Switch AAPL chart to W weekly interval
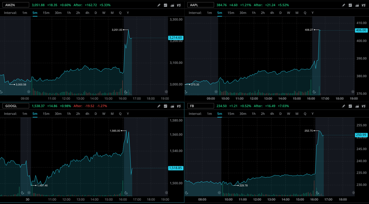The image size is (369, 204). coord(288,13)
